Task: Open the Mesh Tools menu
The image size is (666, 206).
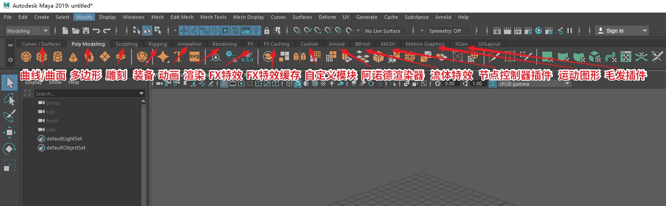Action: coord(213,17)
